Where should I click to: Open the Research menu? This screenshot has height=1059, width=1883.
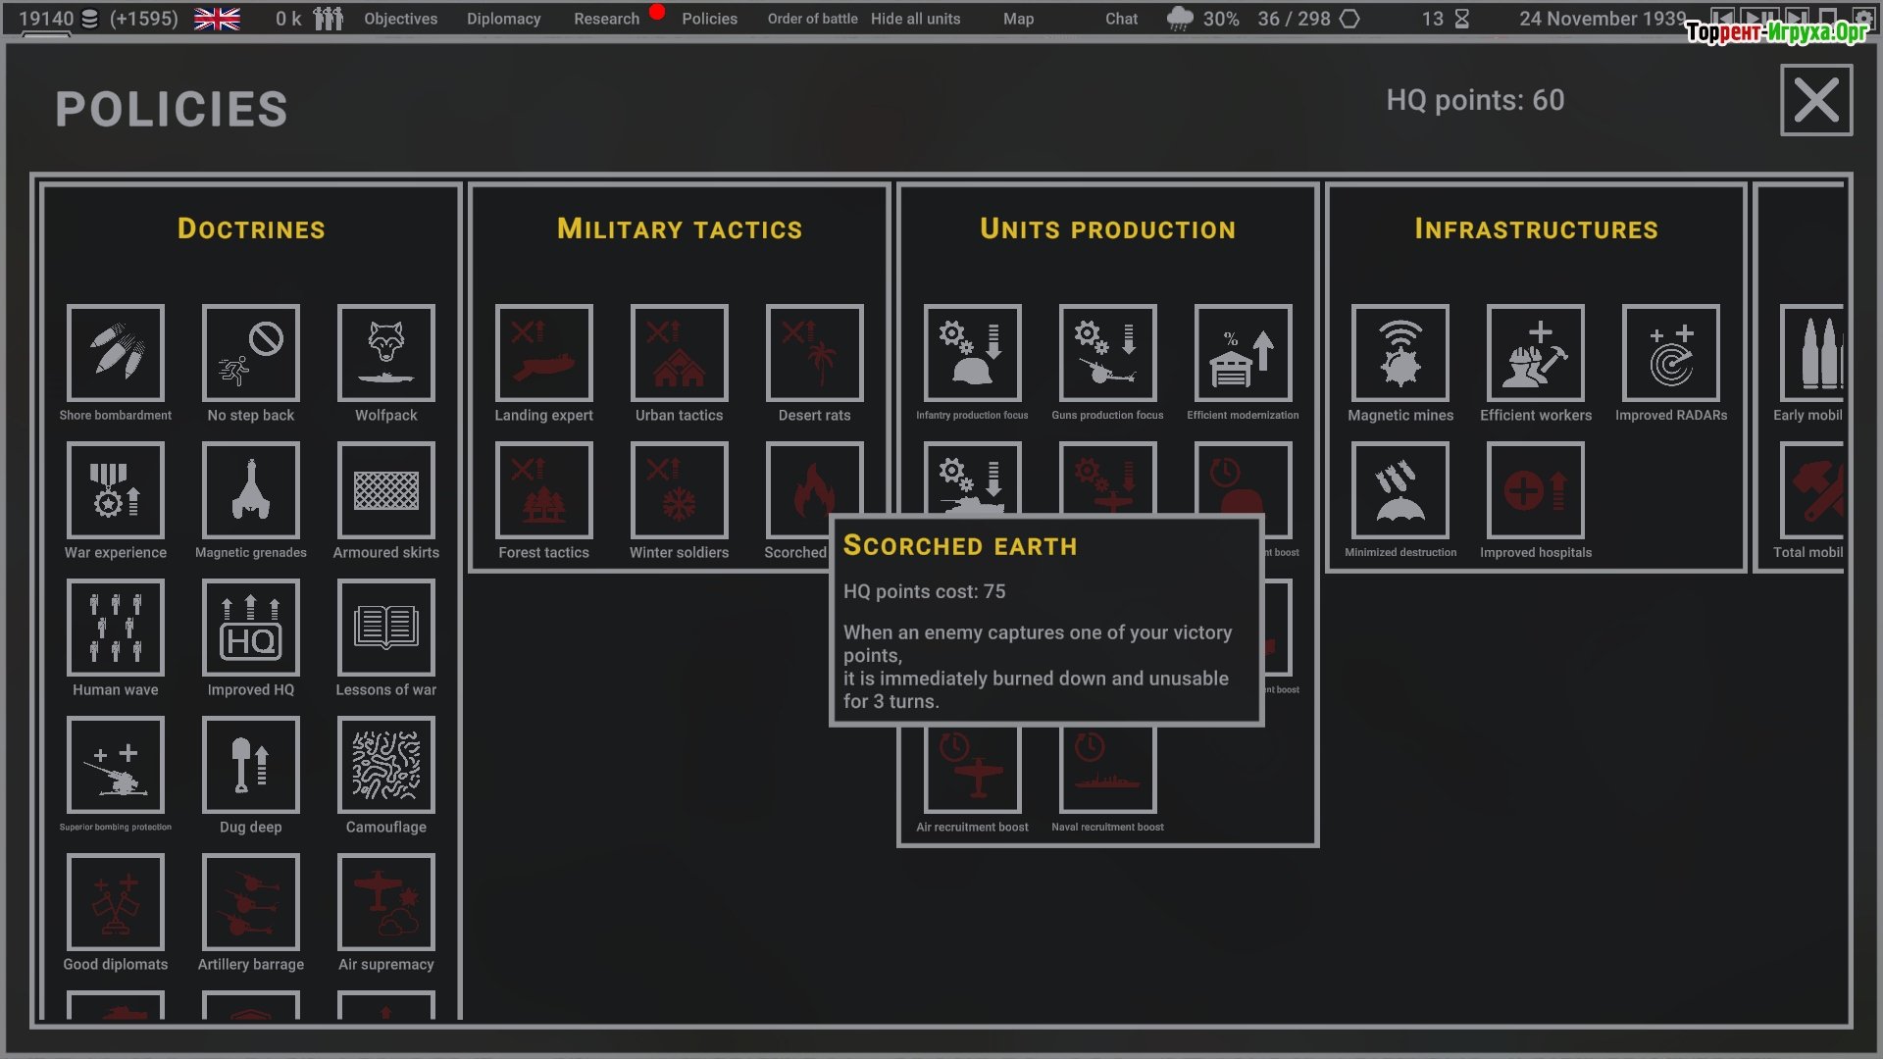(606, 19)
